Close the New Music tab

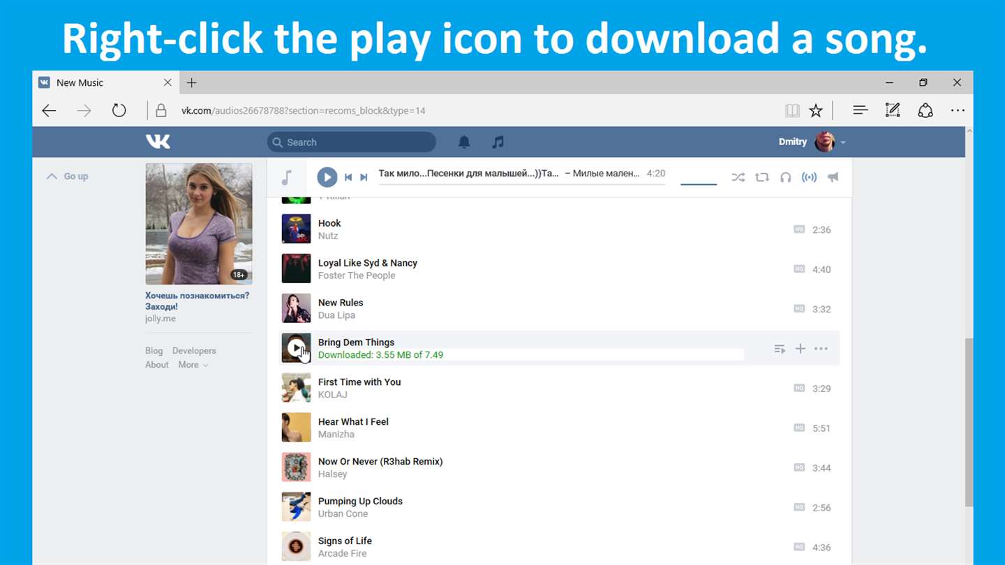167,82
